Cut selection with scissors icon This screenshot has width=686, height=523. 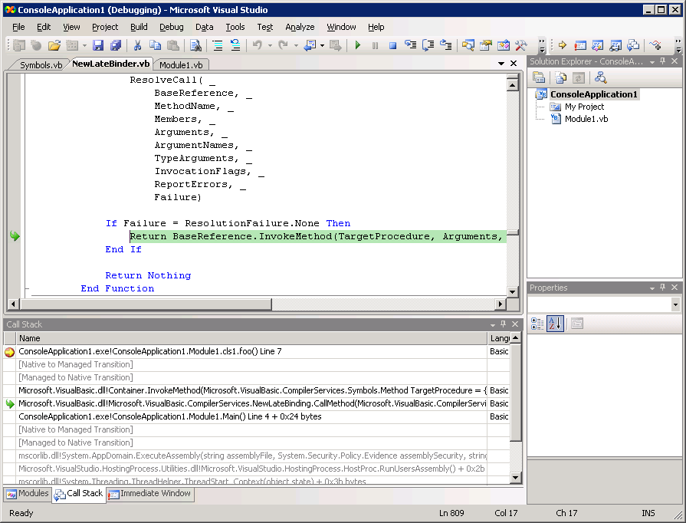click(x=137, y=45)
